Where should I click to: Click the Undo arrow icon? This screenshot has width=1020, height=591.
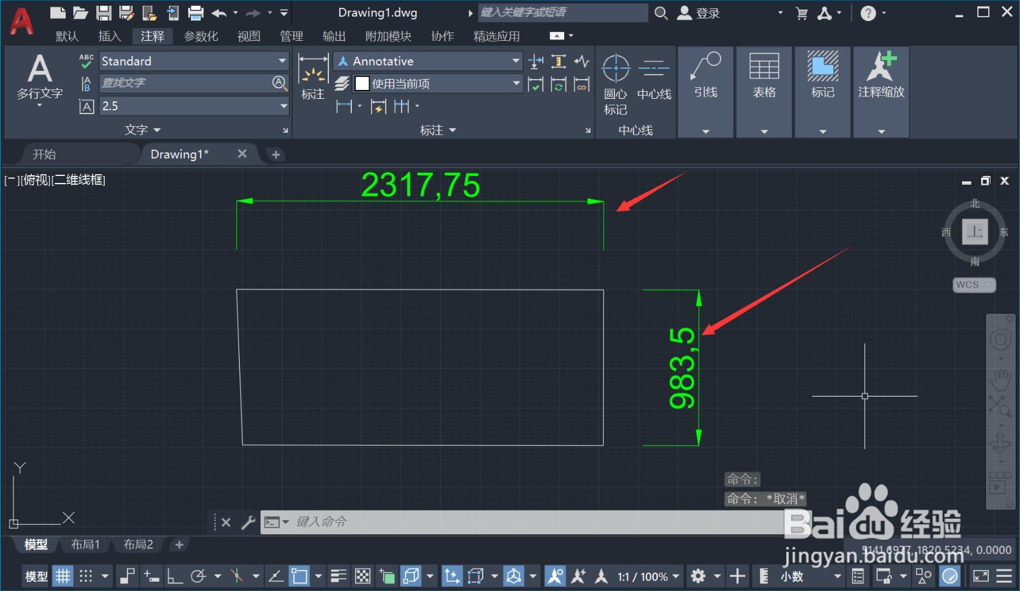[x=219, y=13]
